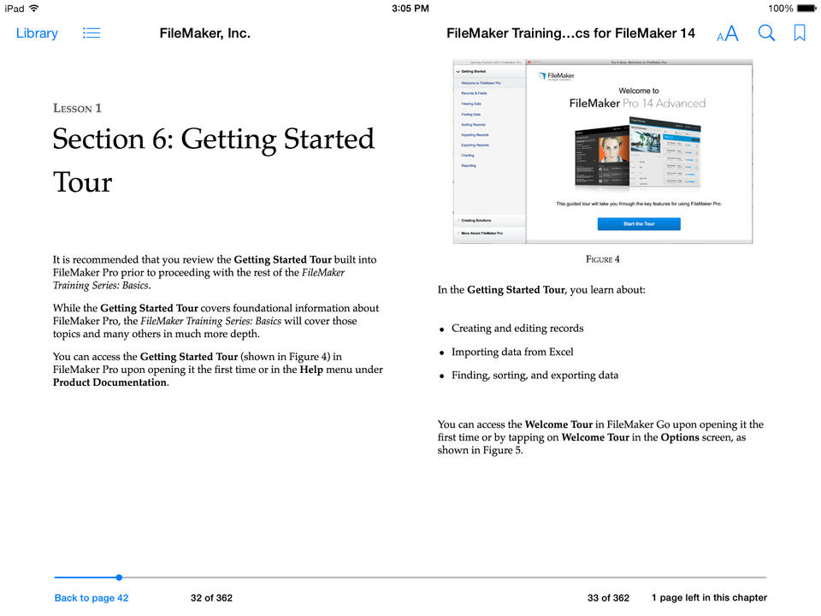
Task: Tap the bold word 'Help'
Action: pos(311,370)
